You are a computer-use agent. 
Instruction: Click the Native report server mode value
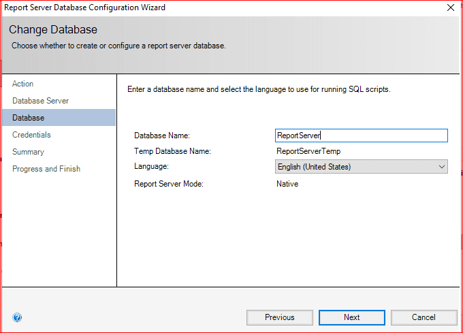pos(287,184)
